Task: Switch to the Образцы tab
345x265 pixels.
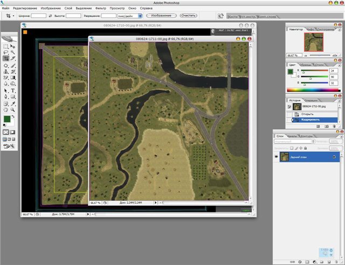Action: 306,65
